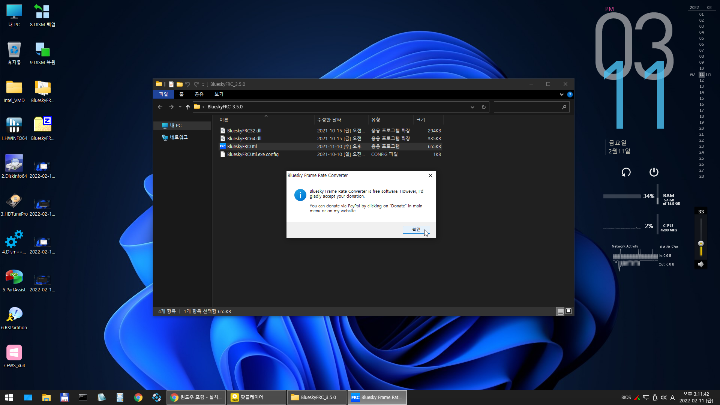Sort files by 이름 column header
The height and width of the screenshot is (405, 720).
point(265,120)
